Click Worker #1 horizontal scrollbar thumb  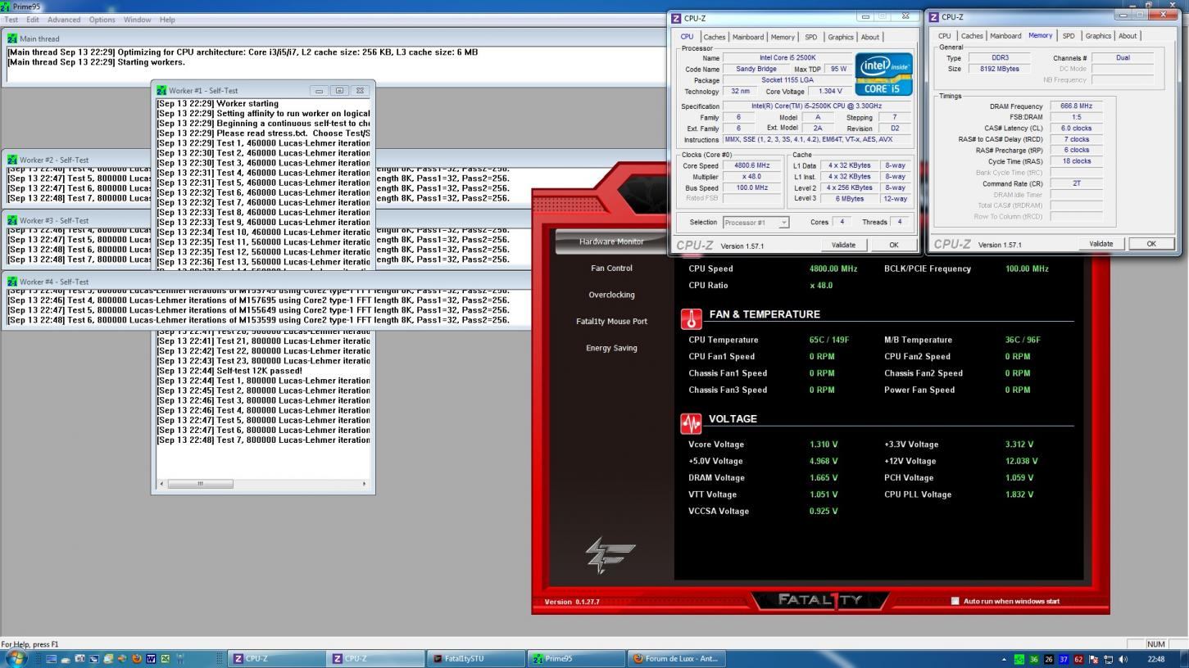coord(200,484)
